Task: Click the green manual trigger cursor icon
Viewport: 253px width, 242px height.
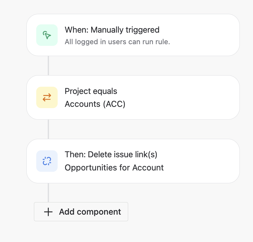Action: coord(47,35)
